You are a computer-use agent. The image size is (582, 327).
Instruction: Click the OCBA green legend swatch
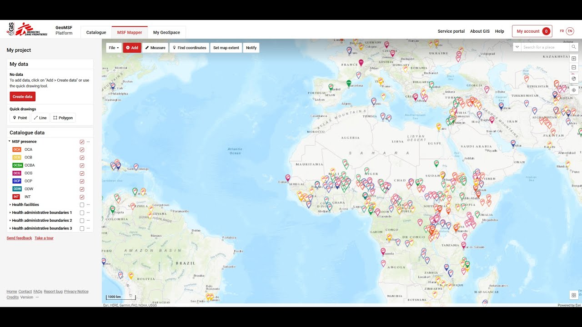pos(17,165)
